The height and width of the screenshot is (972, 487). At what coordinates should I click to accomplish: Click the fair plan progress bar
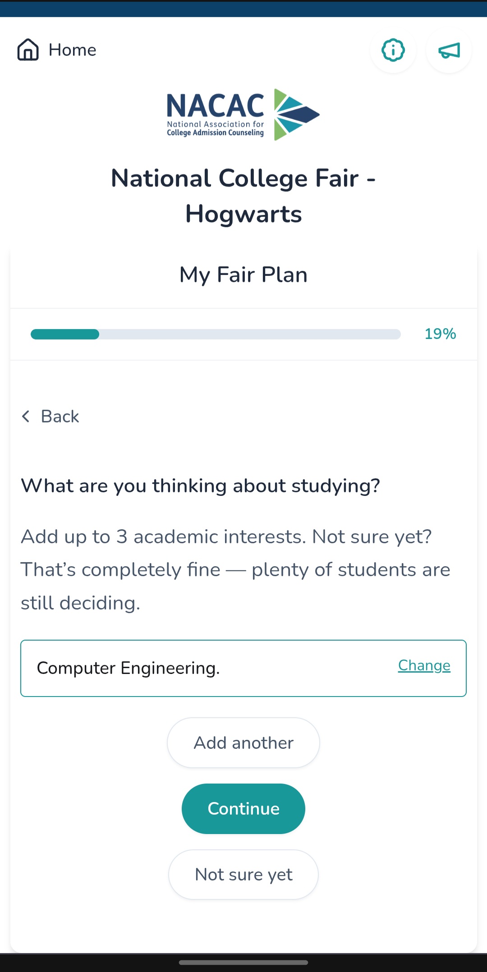[216, 334]
